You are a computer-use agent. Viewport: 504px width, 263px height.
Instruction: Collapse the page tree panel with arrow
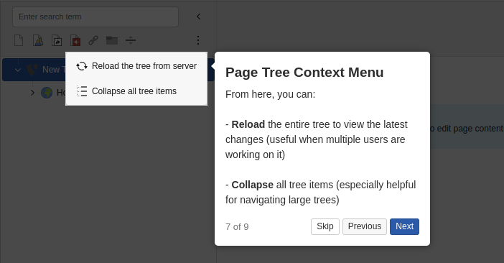click(x=198, y=17)
